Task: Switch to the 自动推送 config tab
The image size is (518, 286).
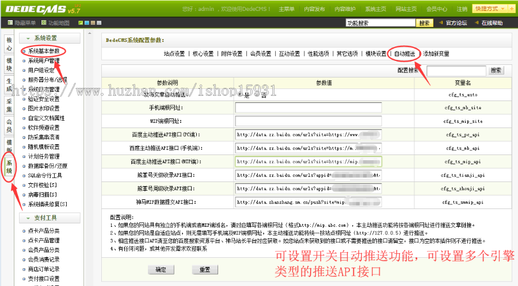Action: coord(405,54)
